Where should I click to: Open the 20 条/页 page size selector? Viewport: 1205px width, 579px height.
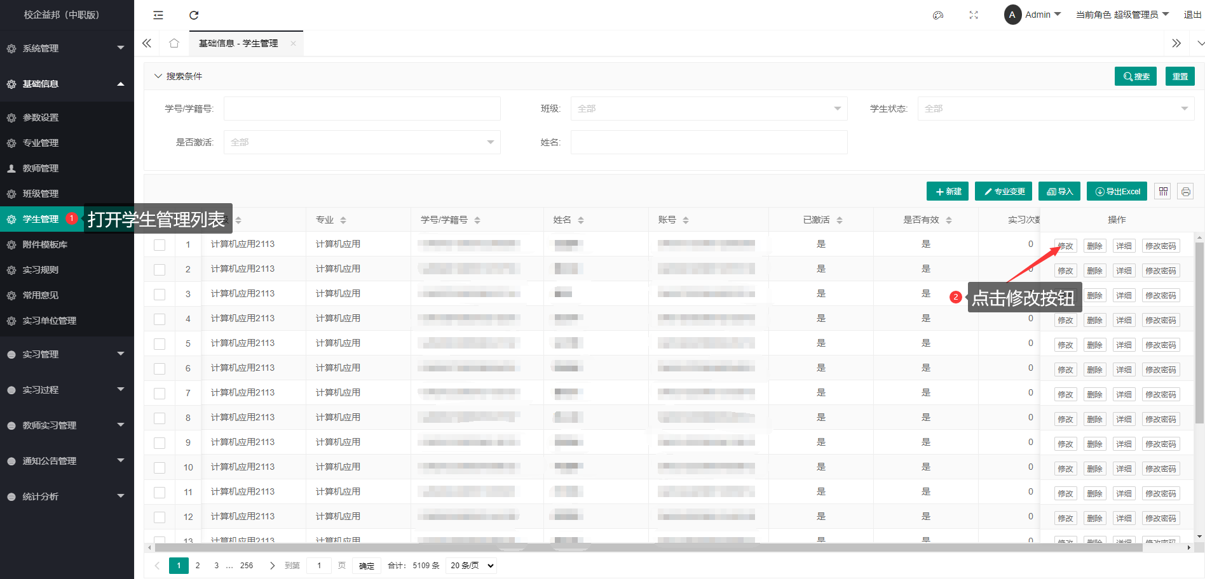tap(471, 565)
